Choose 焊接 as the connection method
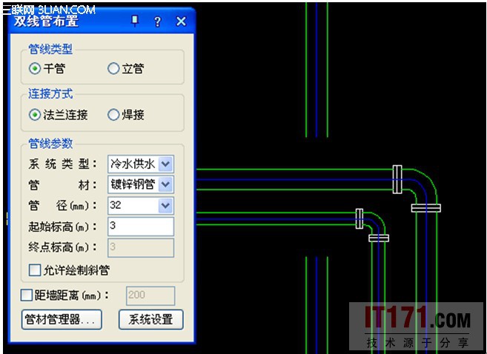This screenshot has width=487, height=354. [x=113, y=115]
